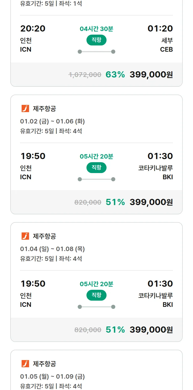Screen dimensions: 193x390
Task: Select 399,000원 price on 01.04 flight
Action: click(x=151, y=330)
